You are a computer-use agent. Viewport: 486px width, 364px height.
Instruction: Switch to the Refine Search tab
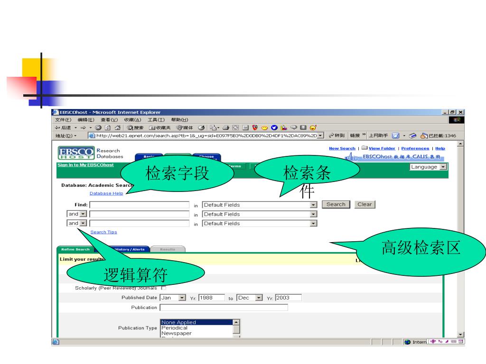(x=75, y=249)
